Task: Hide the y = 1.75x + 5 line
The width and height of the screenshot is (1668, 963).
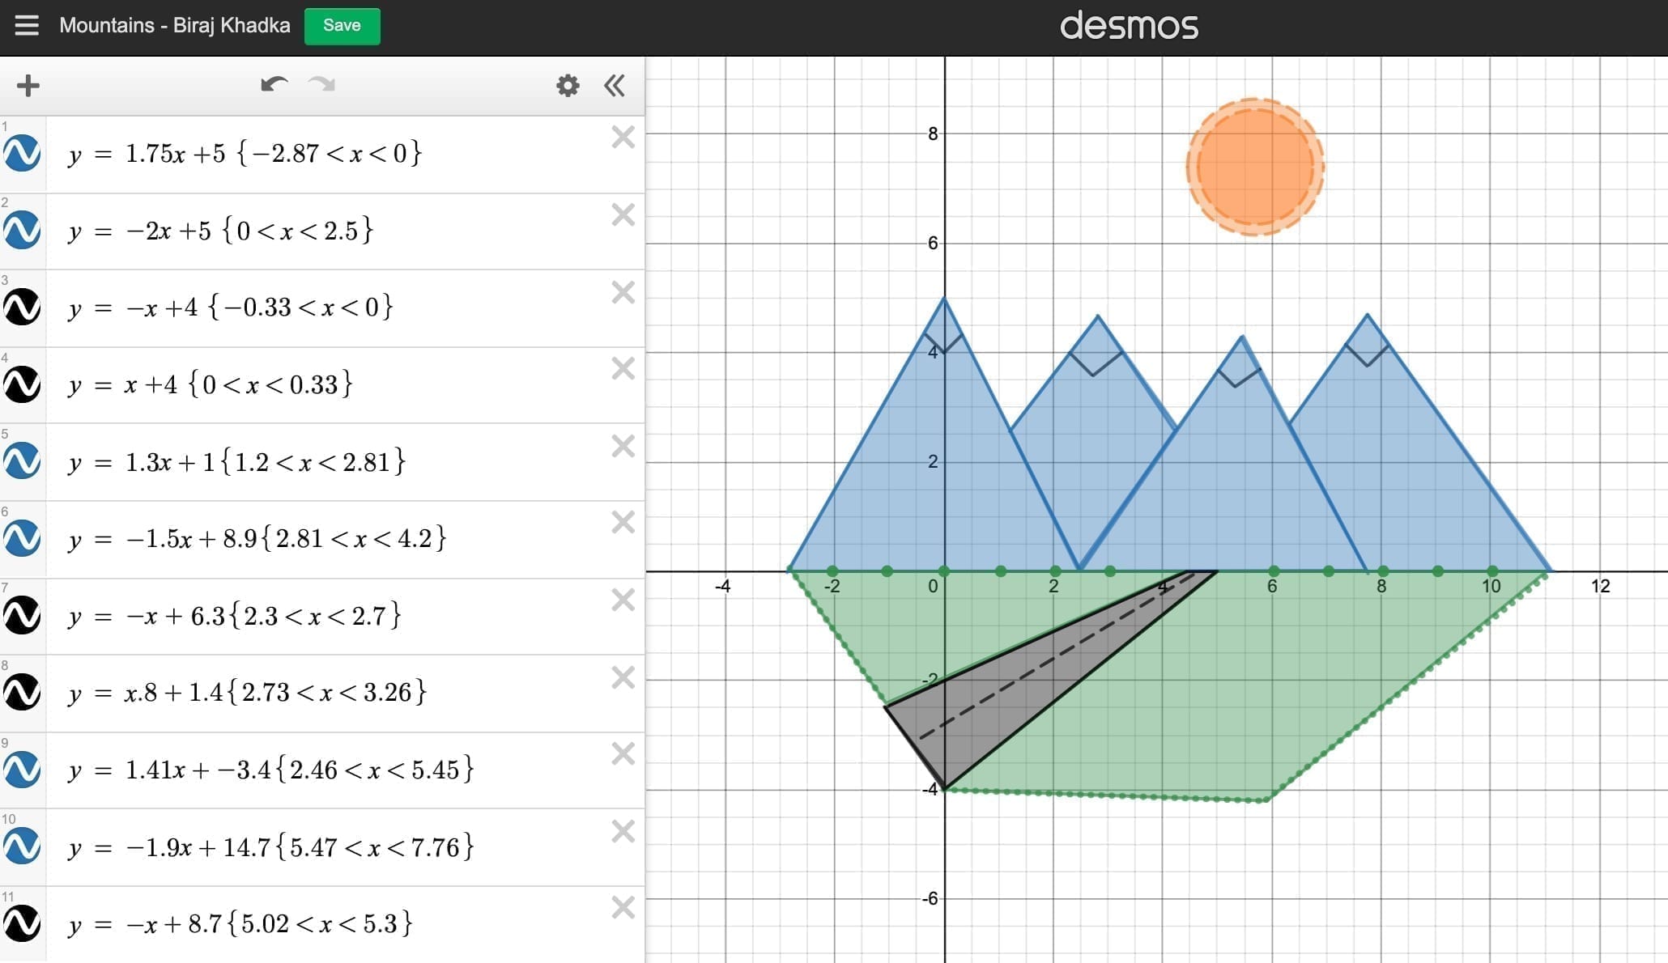Action: click(22, 153)
